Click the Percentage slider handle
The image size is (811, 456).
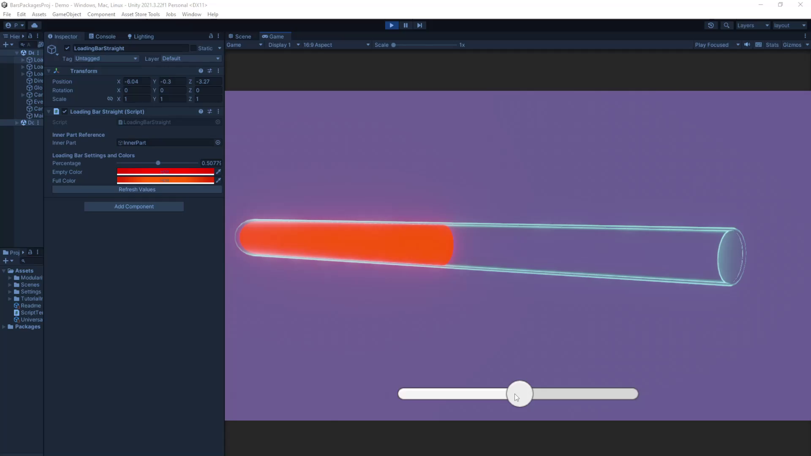(x=158, y=163)
